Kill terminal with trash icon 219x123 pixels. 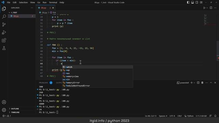click(x=202, y=83)
